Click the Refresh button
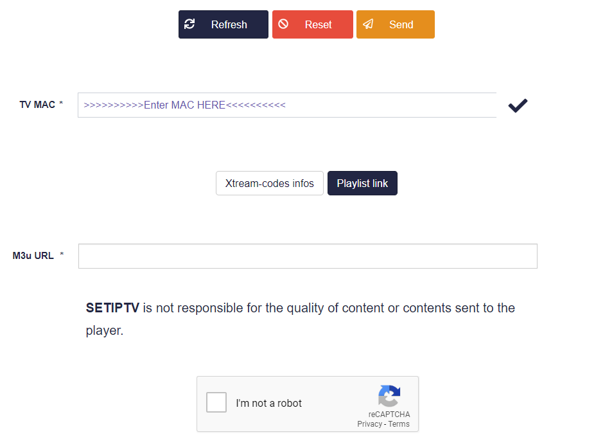Viewport: 596px width, 437px height. click(223, 24)
